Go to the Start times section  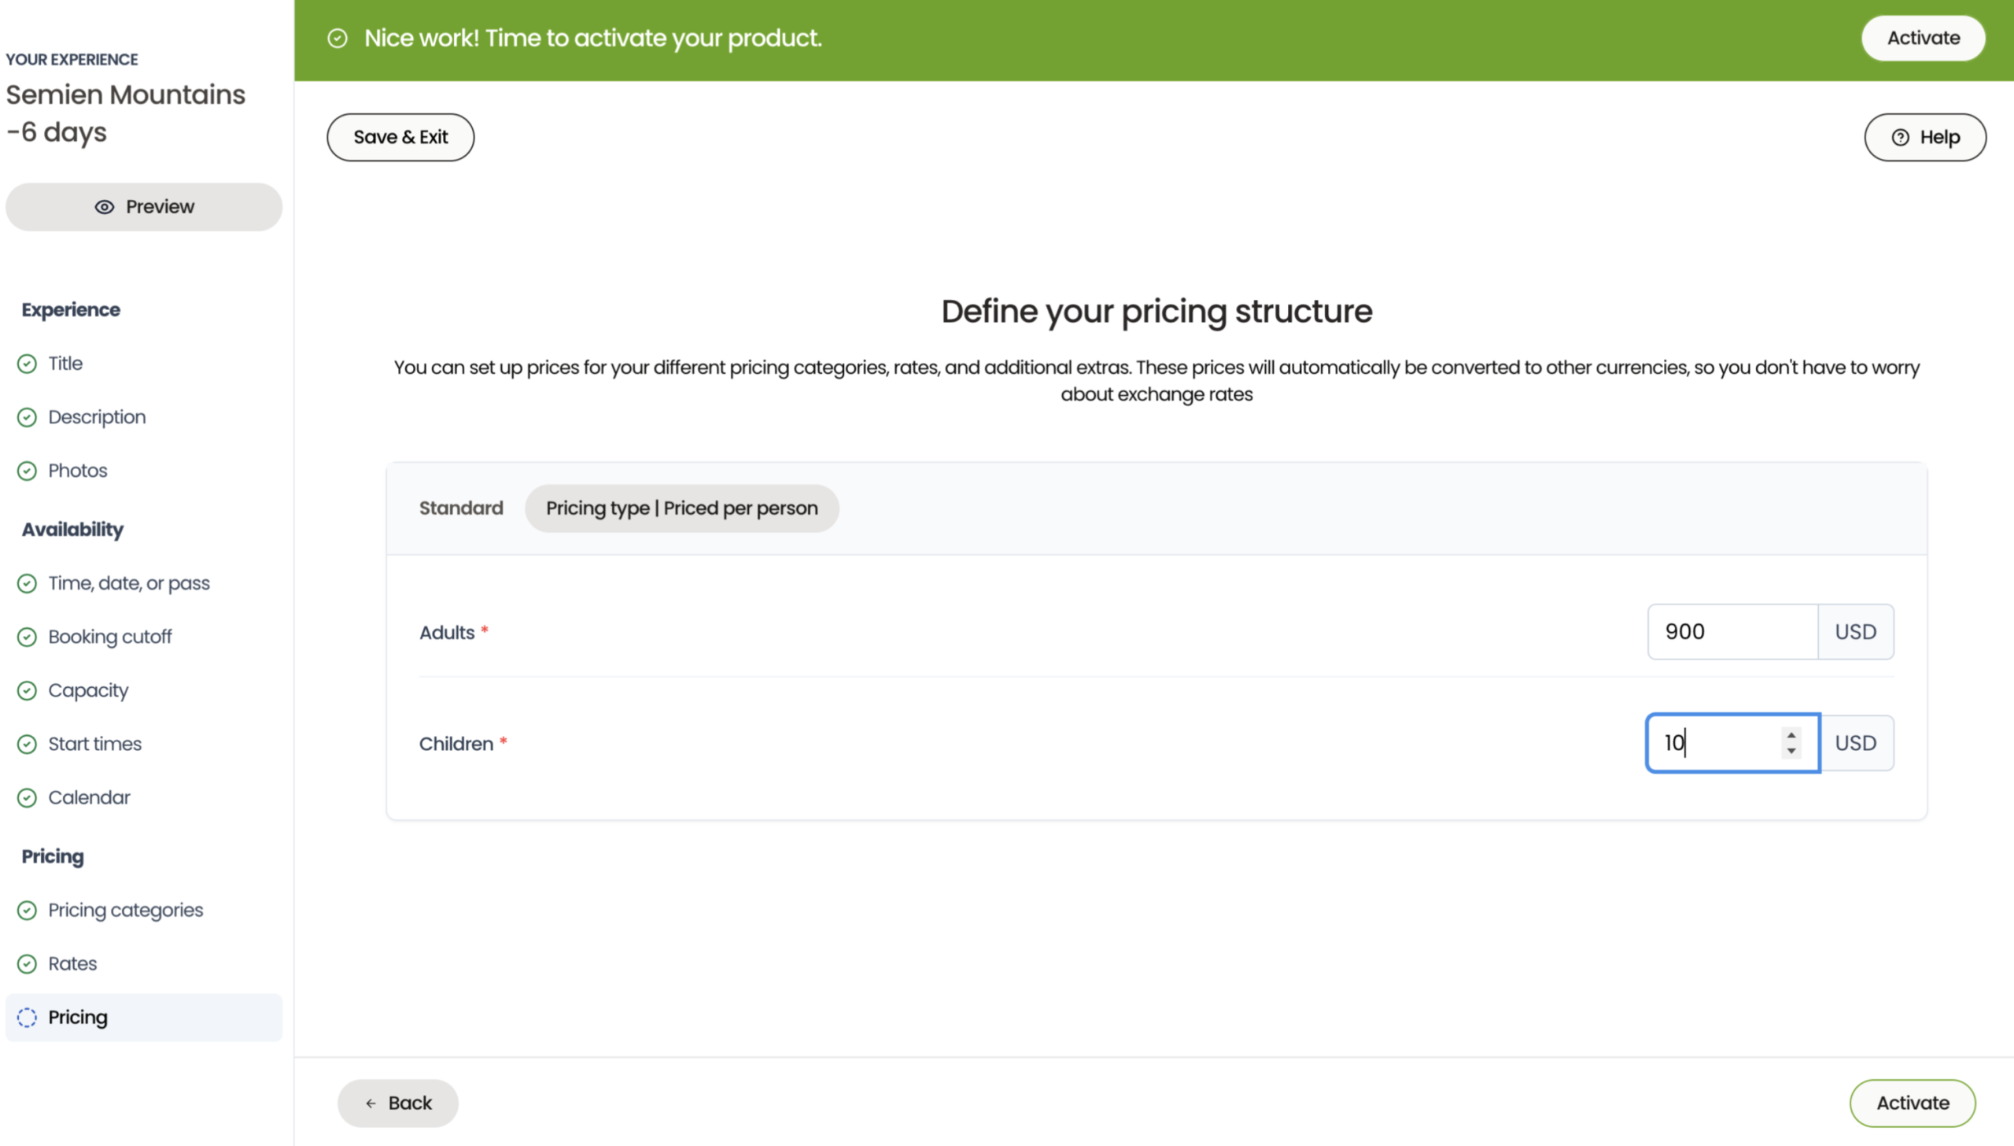click(94, 744)
